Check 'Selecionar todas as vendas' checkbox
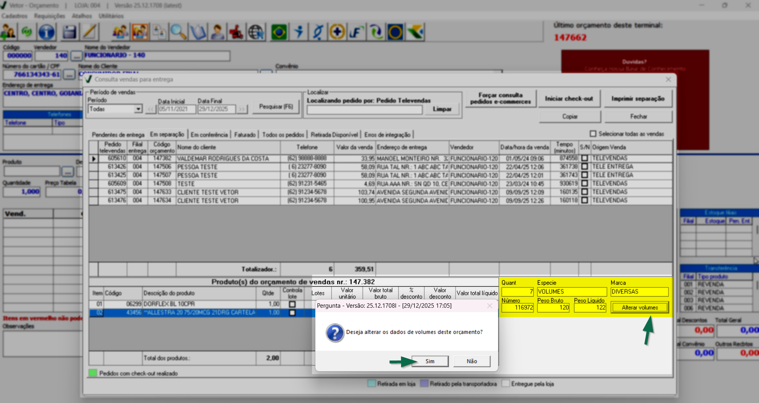Viewport: 759px width, 403px height. [x=593, y=134]
